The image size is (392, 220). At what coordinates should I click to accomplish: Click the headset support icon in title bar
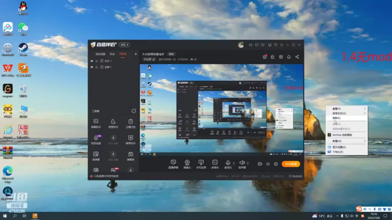tap(250, 45)
